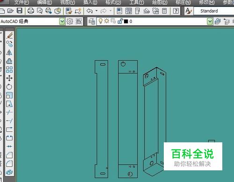Select the Rotate tool

[x=9, y=87]
